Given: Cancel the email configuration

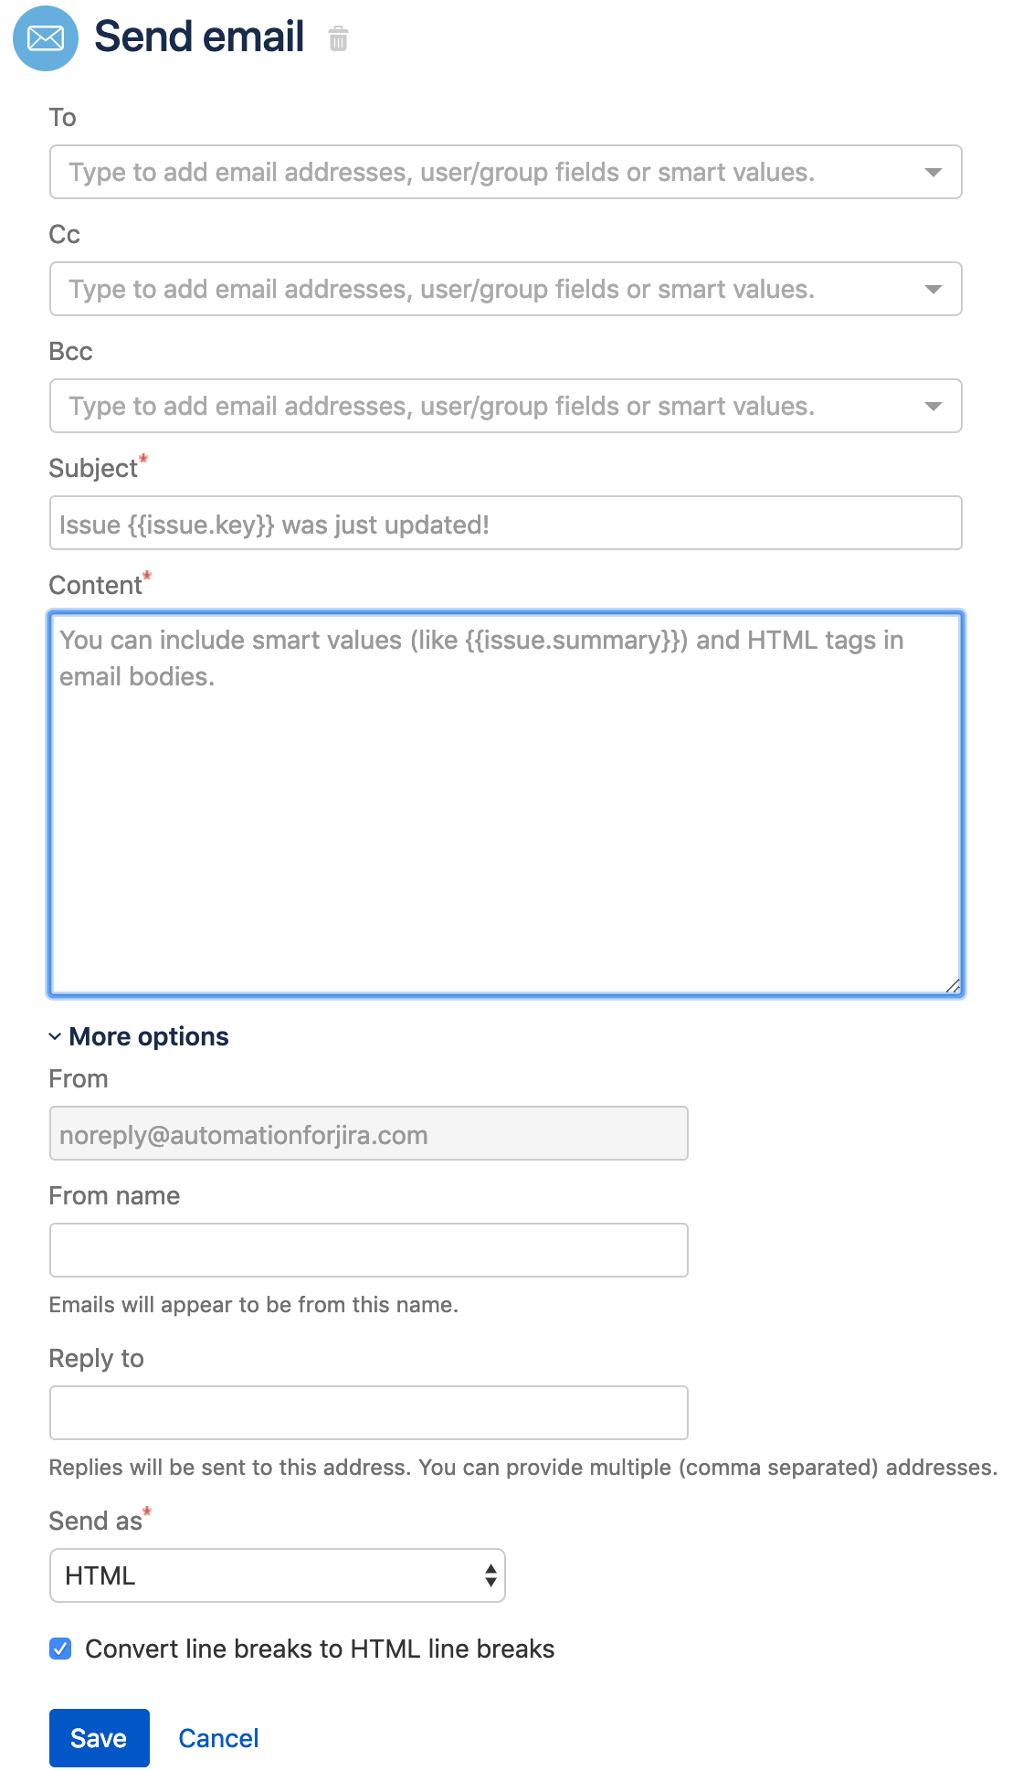Looking at the screenshot, I should [x=218, y=1738].
